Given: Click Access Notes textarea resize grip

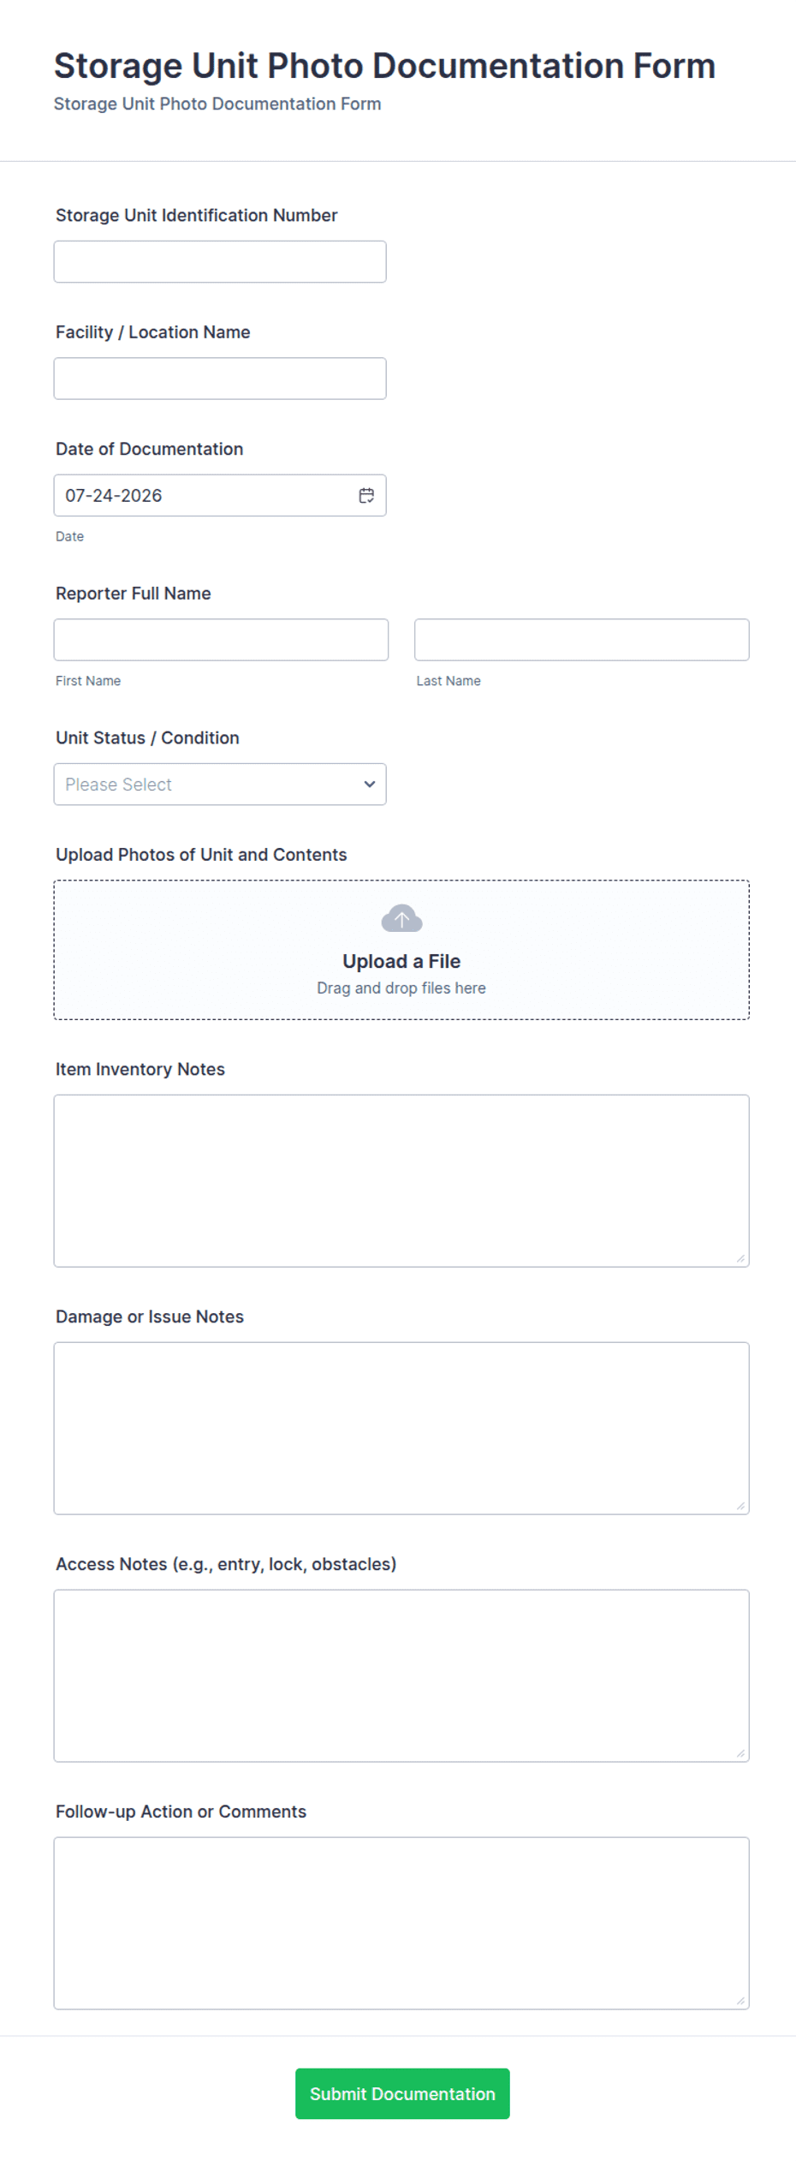Looking at the screenshot, I should 740,1752.
